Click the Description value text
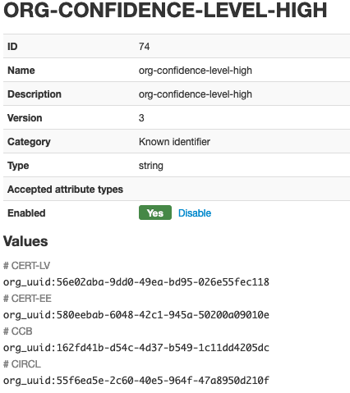 click(x=196, y=94)
